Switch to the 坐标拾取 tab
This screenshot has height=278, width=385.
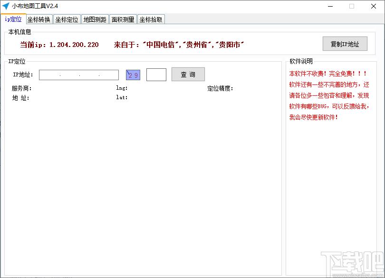151,19
